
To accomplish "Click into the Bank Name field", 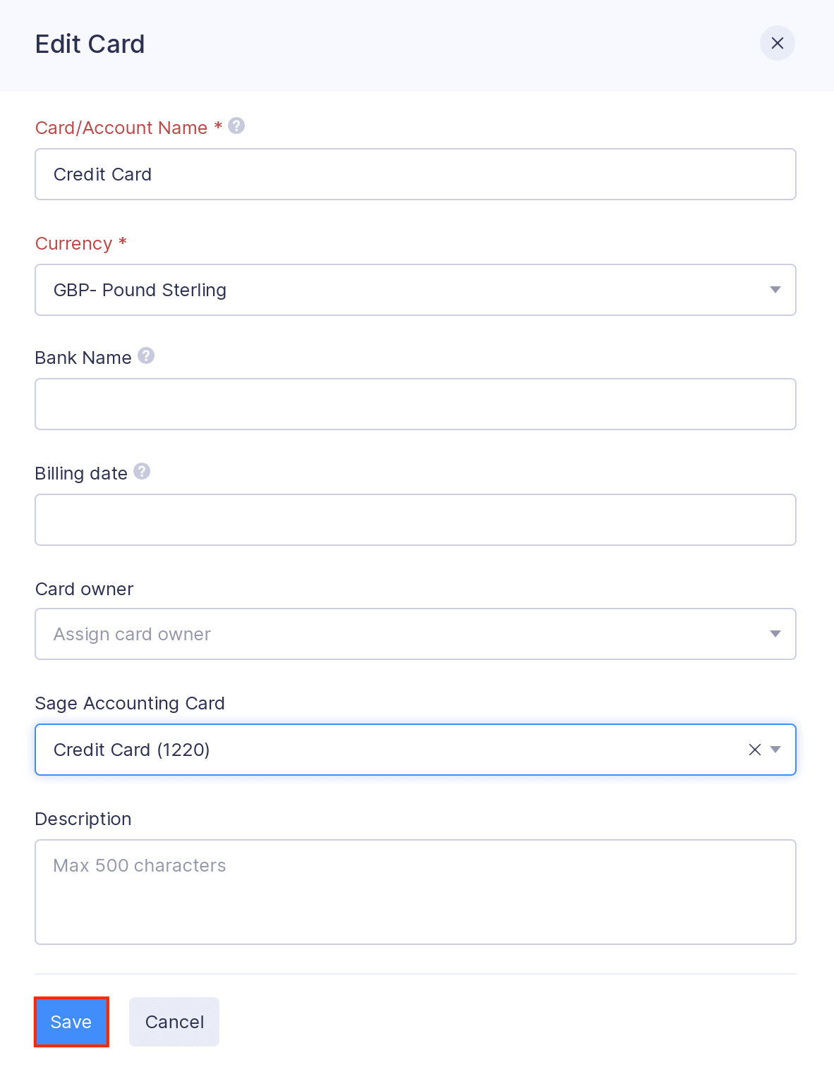I will [x=415, y=404].
